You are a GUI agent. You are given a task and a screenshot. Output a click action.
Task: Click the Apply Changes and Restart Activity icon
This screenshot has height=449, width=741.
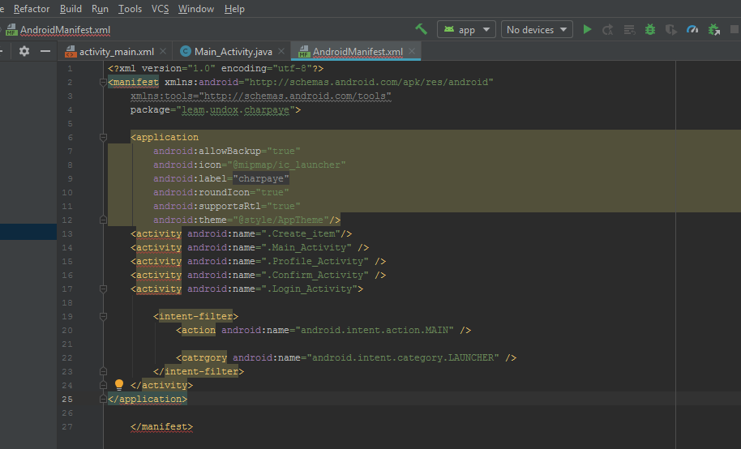[x=608, y=29]
